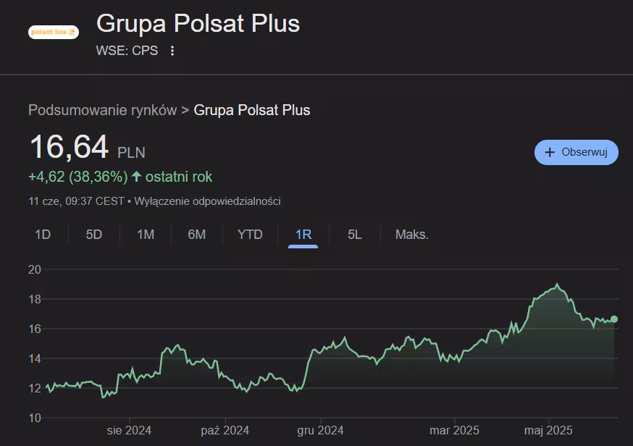This screenshot has width=633, height=446.
Task: Select the 5D time range tab
Action: pyautogui.click(x=94, y=235)
